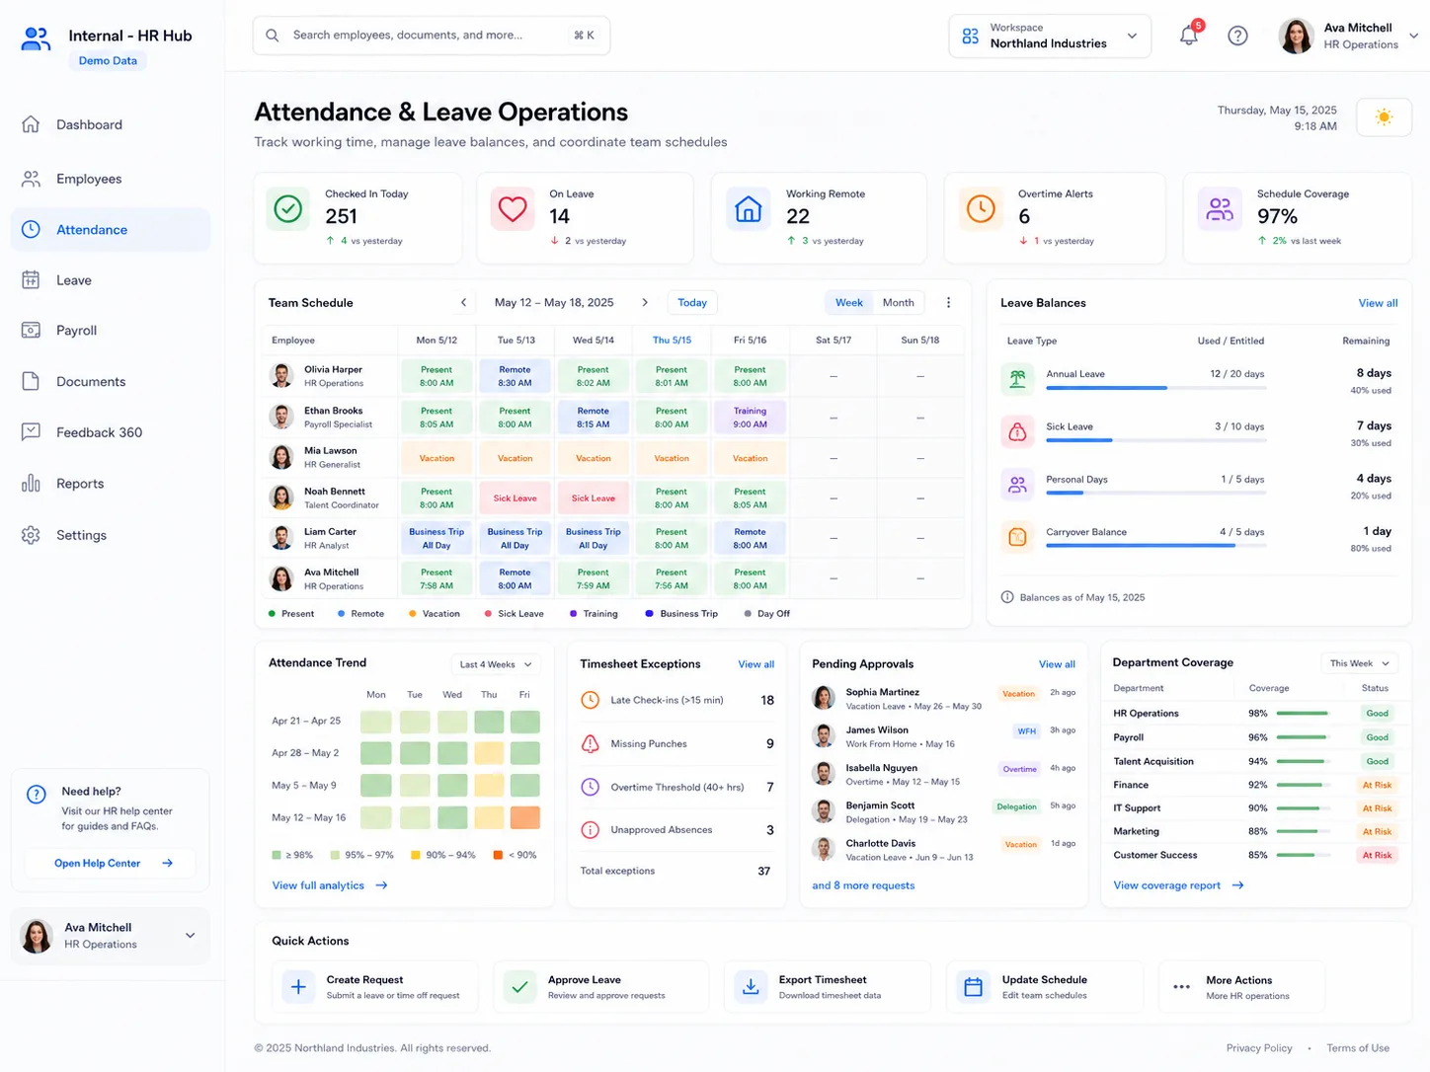Click the Schedule Coverage people icon
Image resolution: width=1430 pixels, height=1072 pixels.
click(1220, 209)
